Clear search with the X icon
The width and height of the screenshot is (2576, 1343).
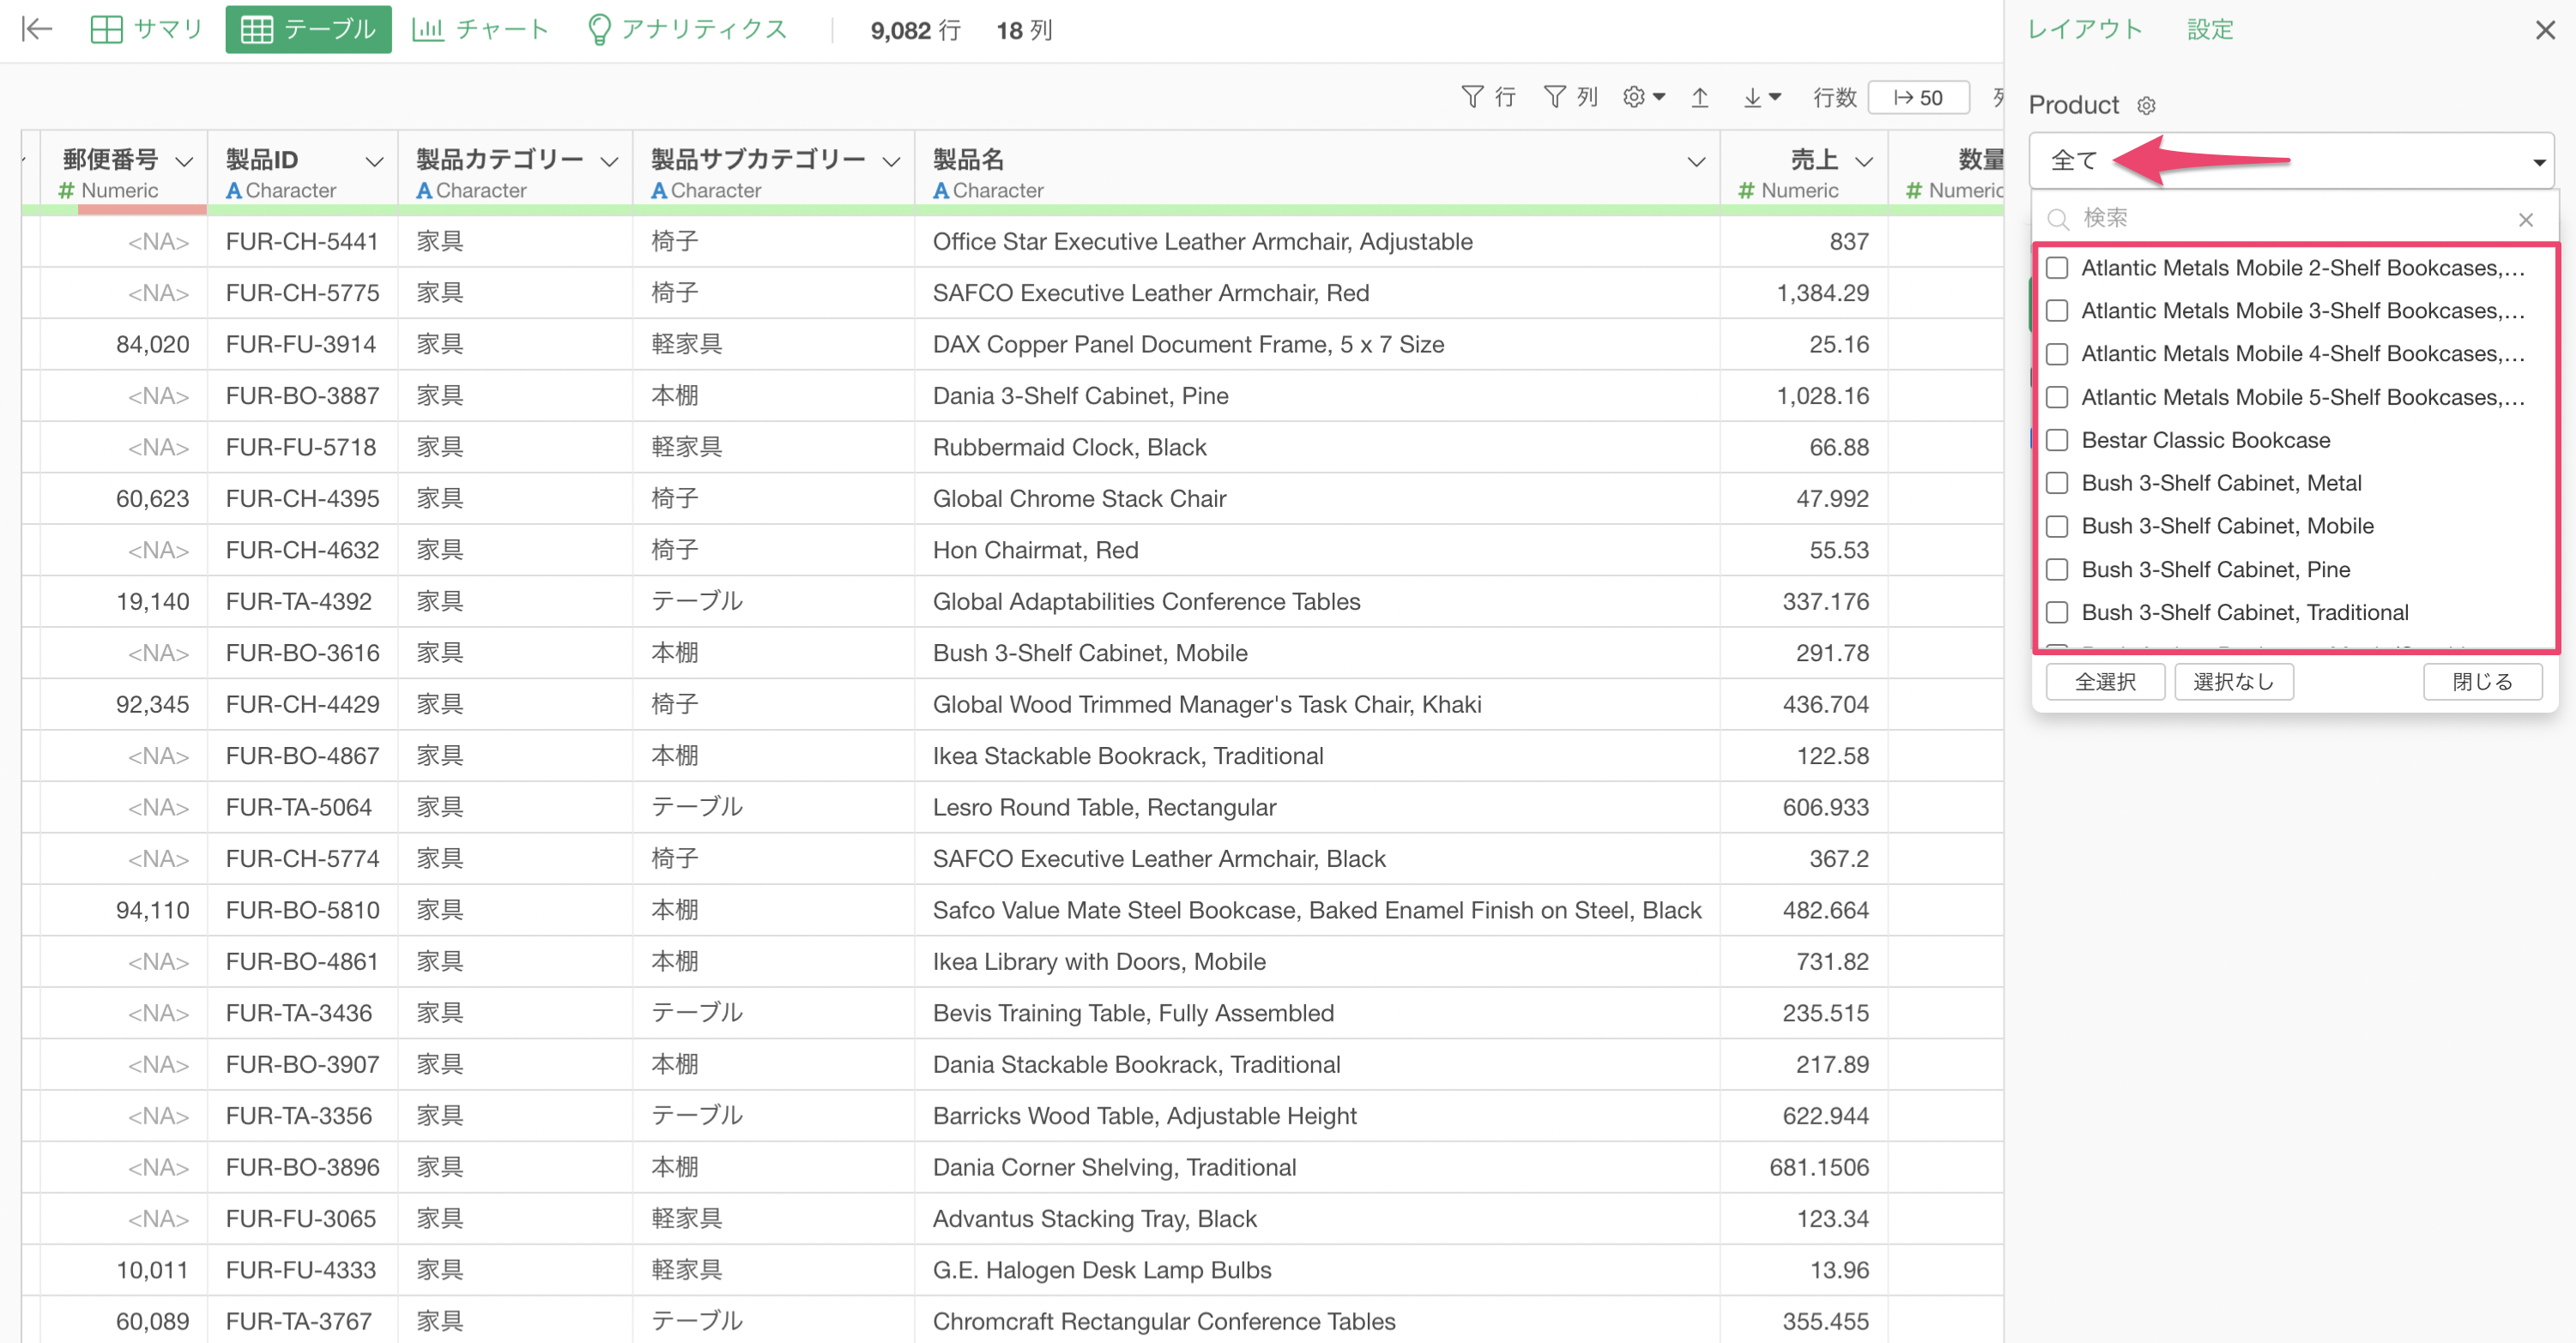(2525, 219)
